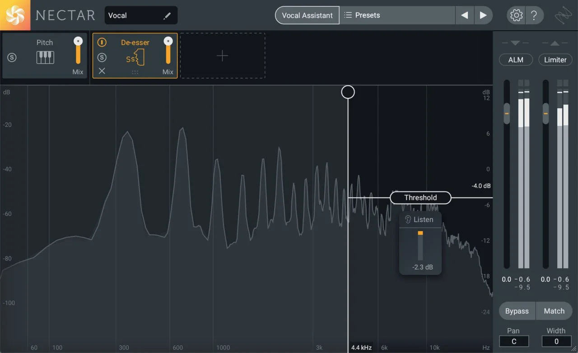Click the De-esser Mix slider knob
Screen dimensions: 578x353
[x=168, y=42]
